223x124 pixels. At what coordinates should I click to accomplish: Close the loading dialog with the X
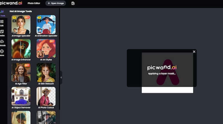pyautogui.click(x=194, y=52)
